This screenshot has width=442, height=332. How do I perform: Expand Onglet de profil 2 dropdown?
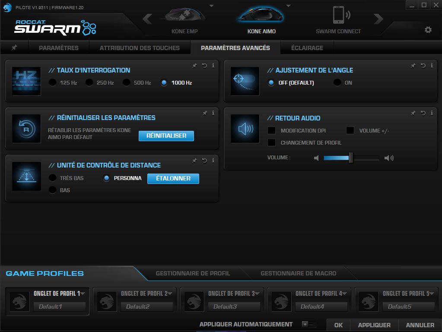(x=170, y=294)
